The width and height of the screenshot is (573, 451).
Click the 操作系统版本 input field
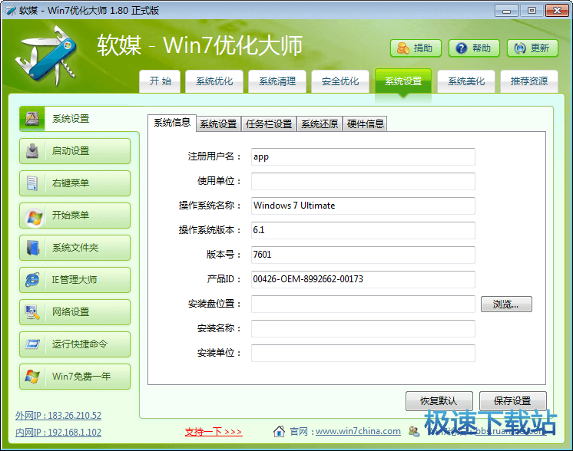pyautogui.click(x=363, y=230)
